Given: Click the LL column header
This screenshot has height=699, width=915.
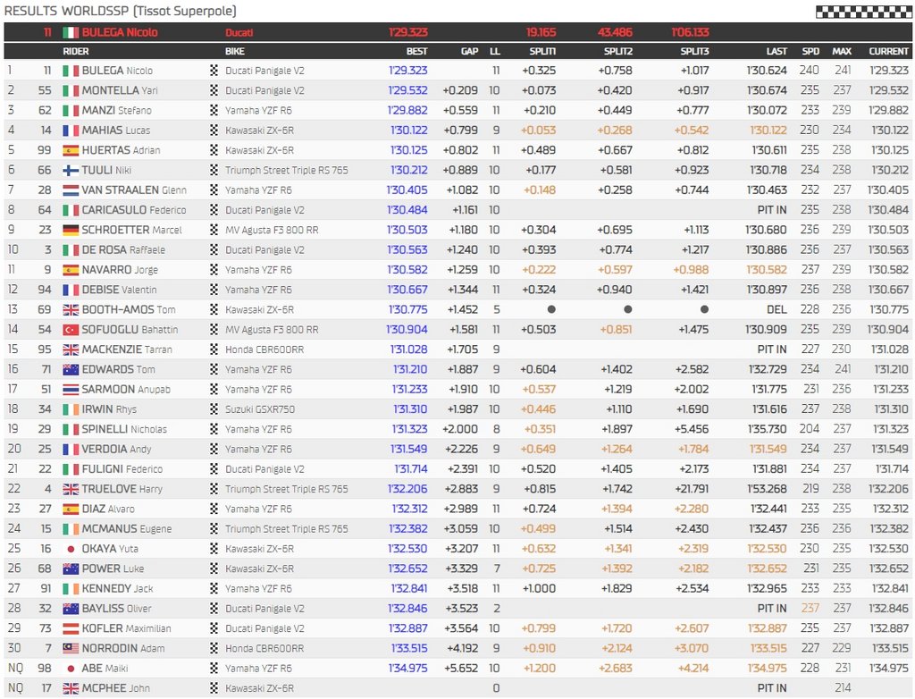Looking at the screenshot, I should click(495, 51).
